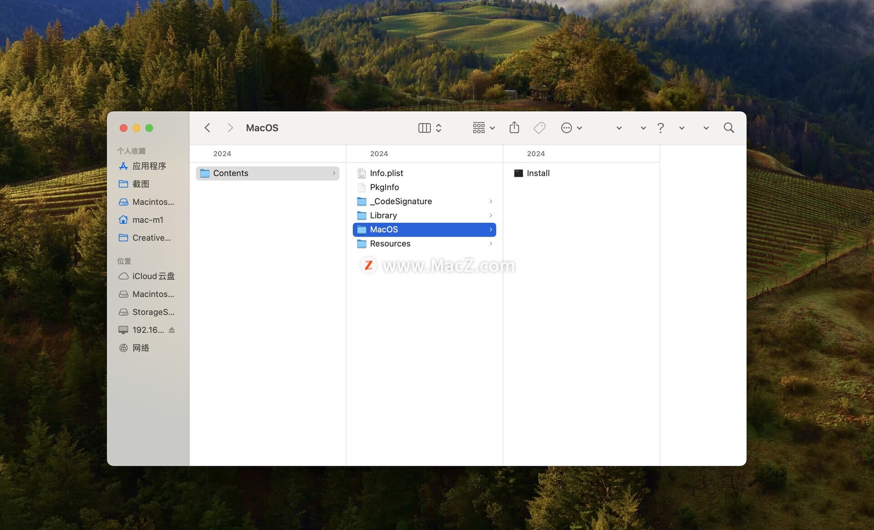This screenshot has width=874, height=530.
Task: Open iCloud Drive in sidebar
Action: coord(153,276)
